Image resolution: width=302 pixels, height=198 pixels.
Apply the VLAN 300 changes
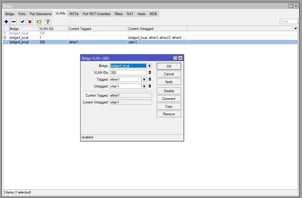click(x=169, y=82)
